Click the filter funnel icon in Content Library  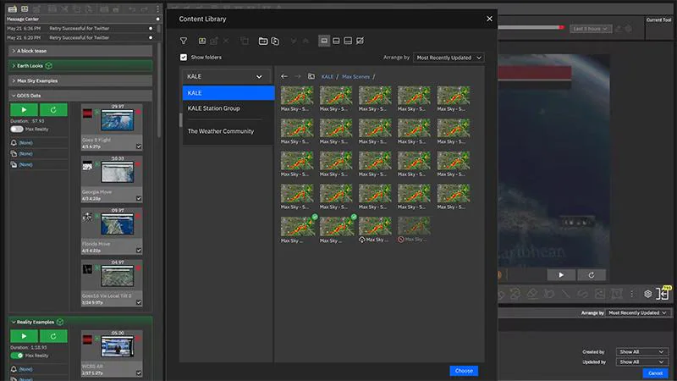coord(184,41)
